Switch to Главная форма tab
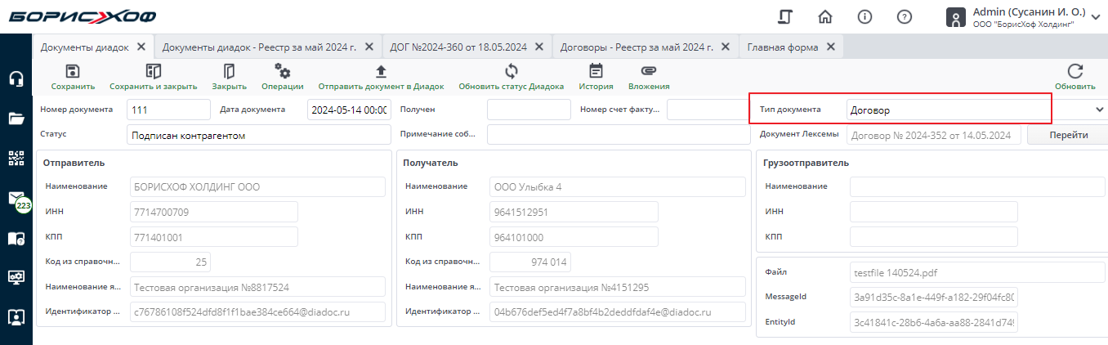Viewport: 1108px width, 345px height. pyautogui.click(x=783, y=47)
